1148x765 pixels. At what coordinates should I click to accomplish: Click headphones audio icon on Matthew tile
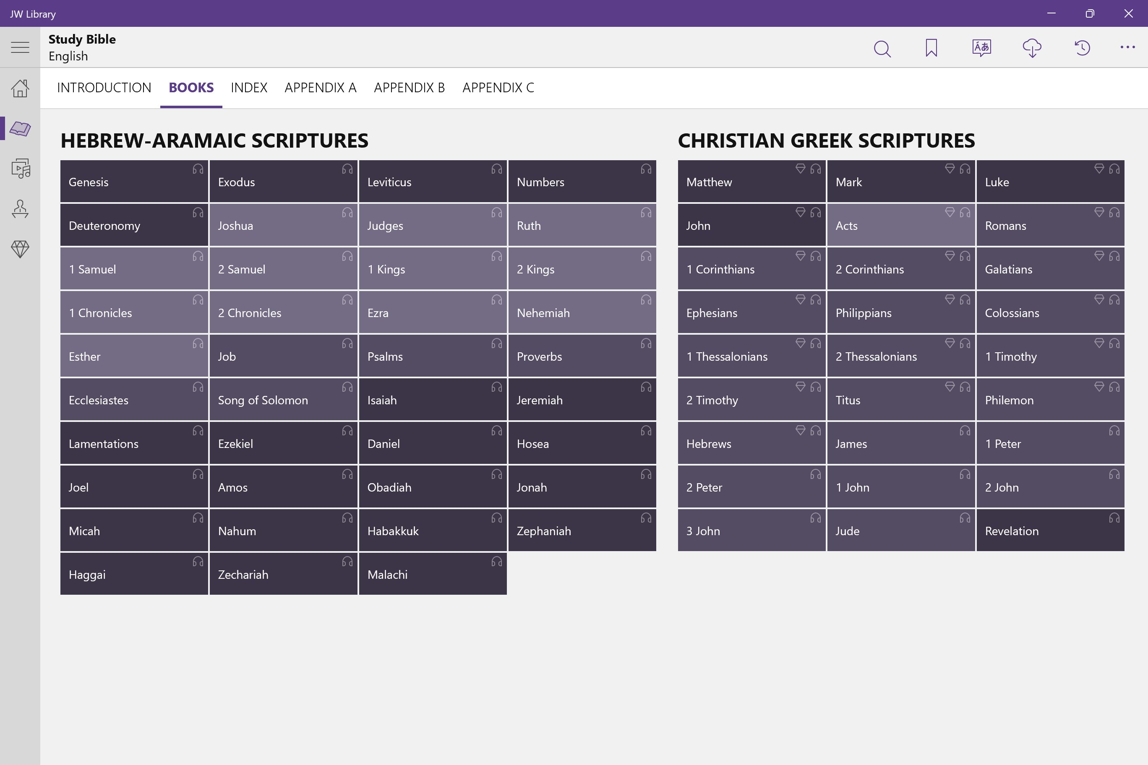coord(816,169)
